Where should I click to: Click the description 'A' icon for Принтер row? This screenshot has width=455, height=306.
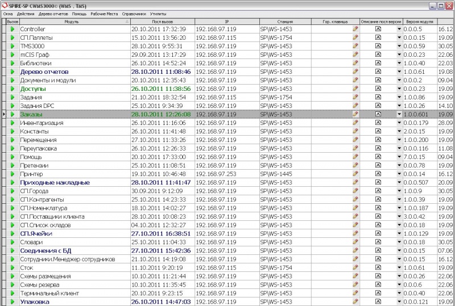(x=378, y=174)
